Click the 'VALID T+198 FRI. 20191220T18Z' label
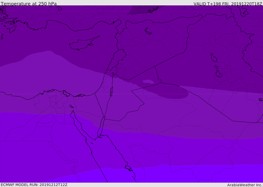Screen dimensions: 263x187 tap(228, 4)
